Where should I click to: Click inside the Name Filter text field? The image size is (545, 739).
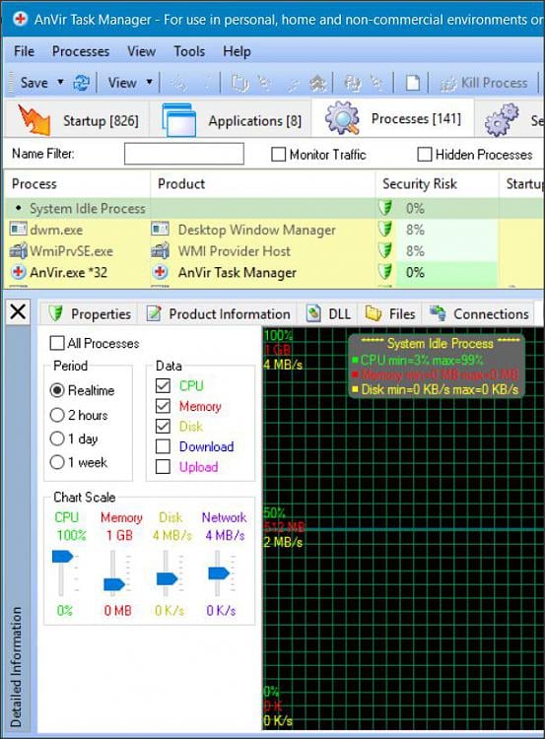tap(184, 154)
